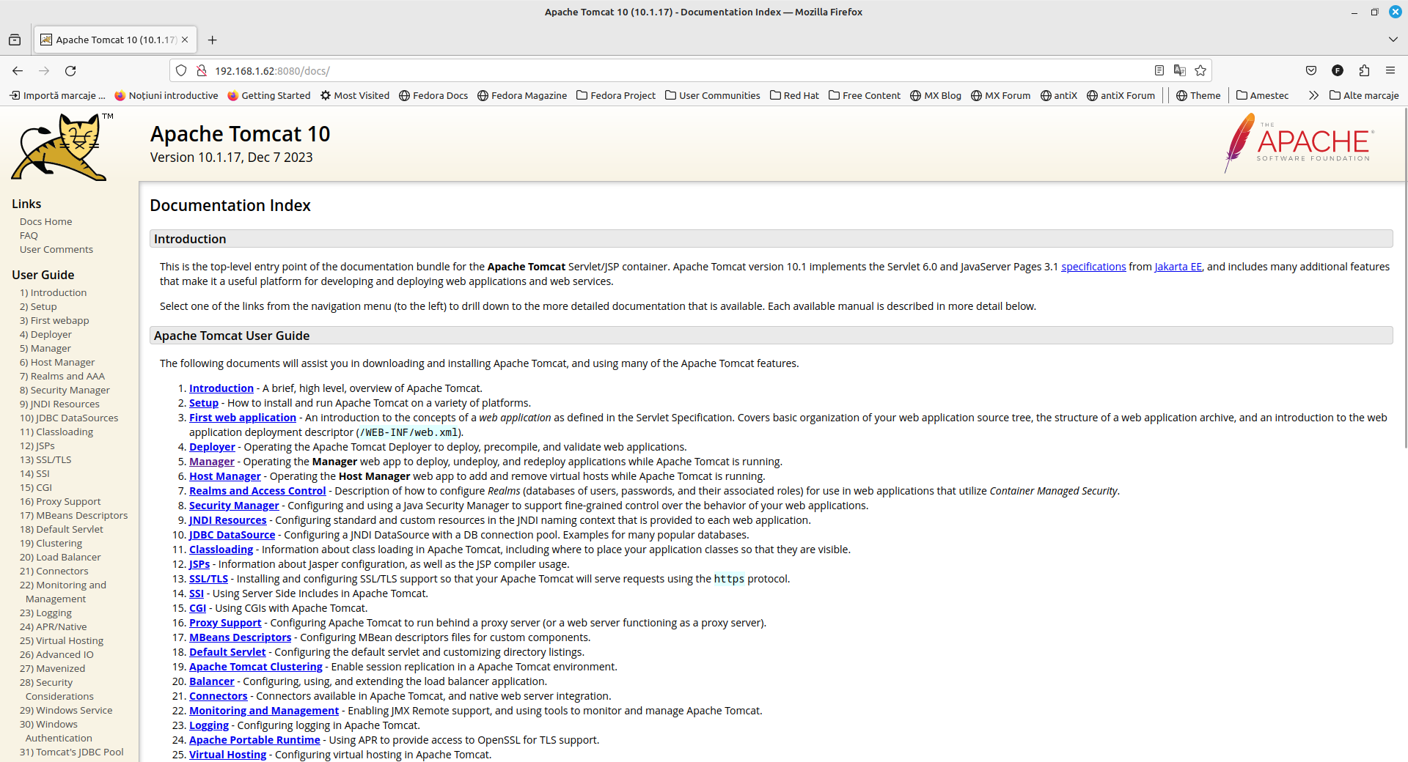Open a new tab with plus button
1408x762 pixels.
pos(213,40)
